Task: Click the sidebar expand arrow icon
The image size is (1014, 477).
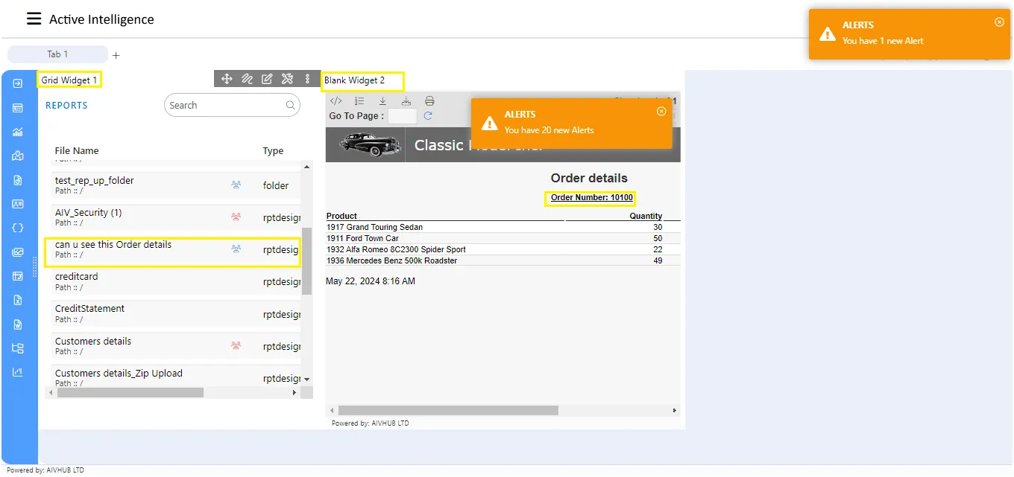Action: tap(18, 83)
